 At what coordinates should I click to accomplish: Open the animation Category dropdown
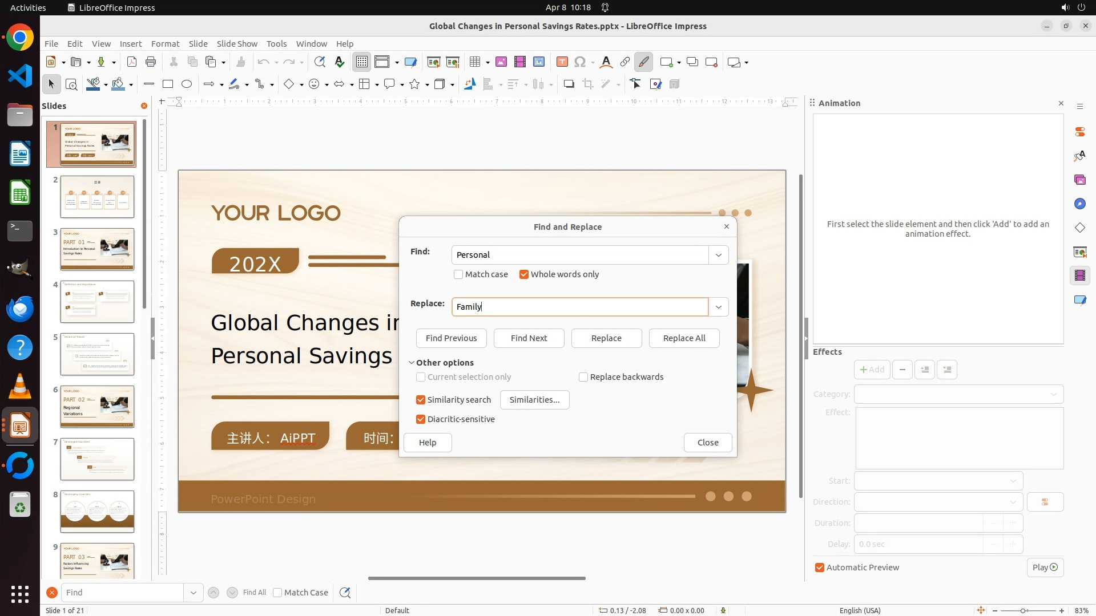(958, 394)
